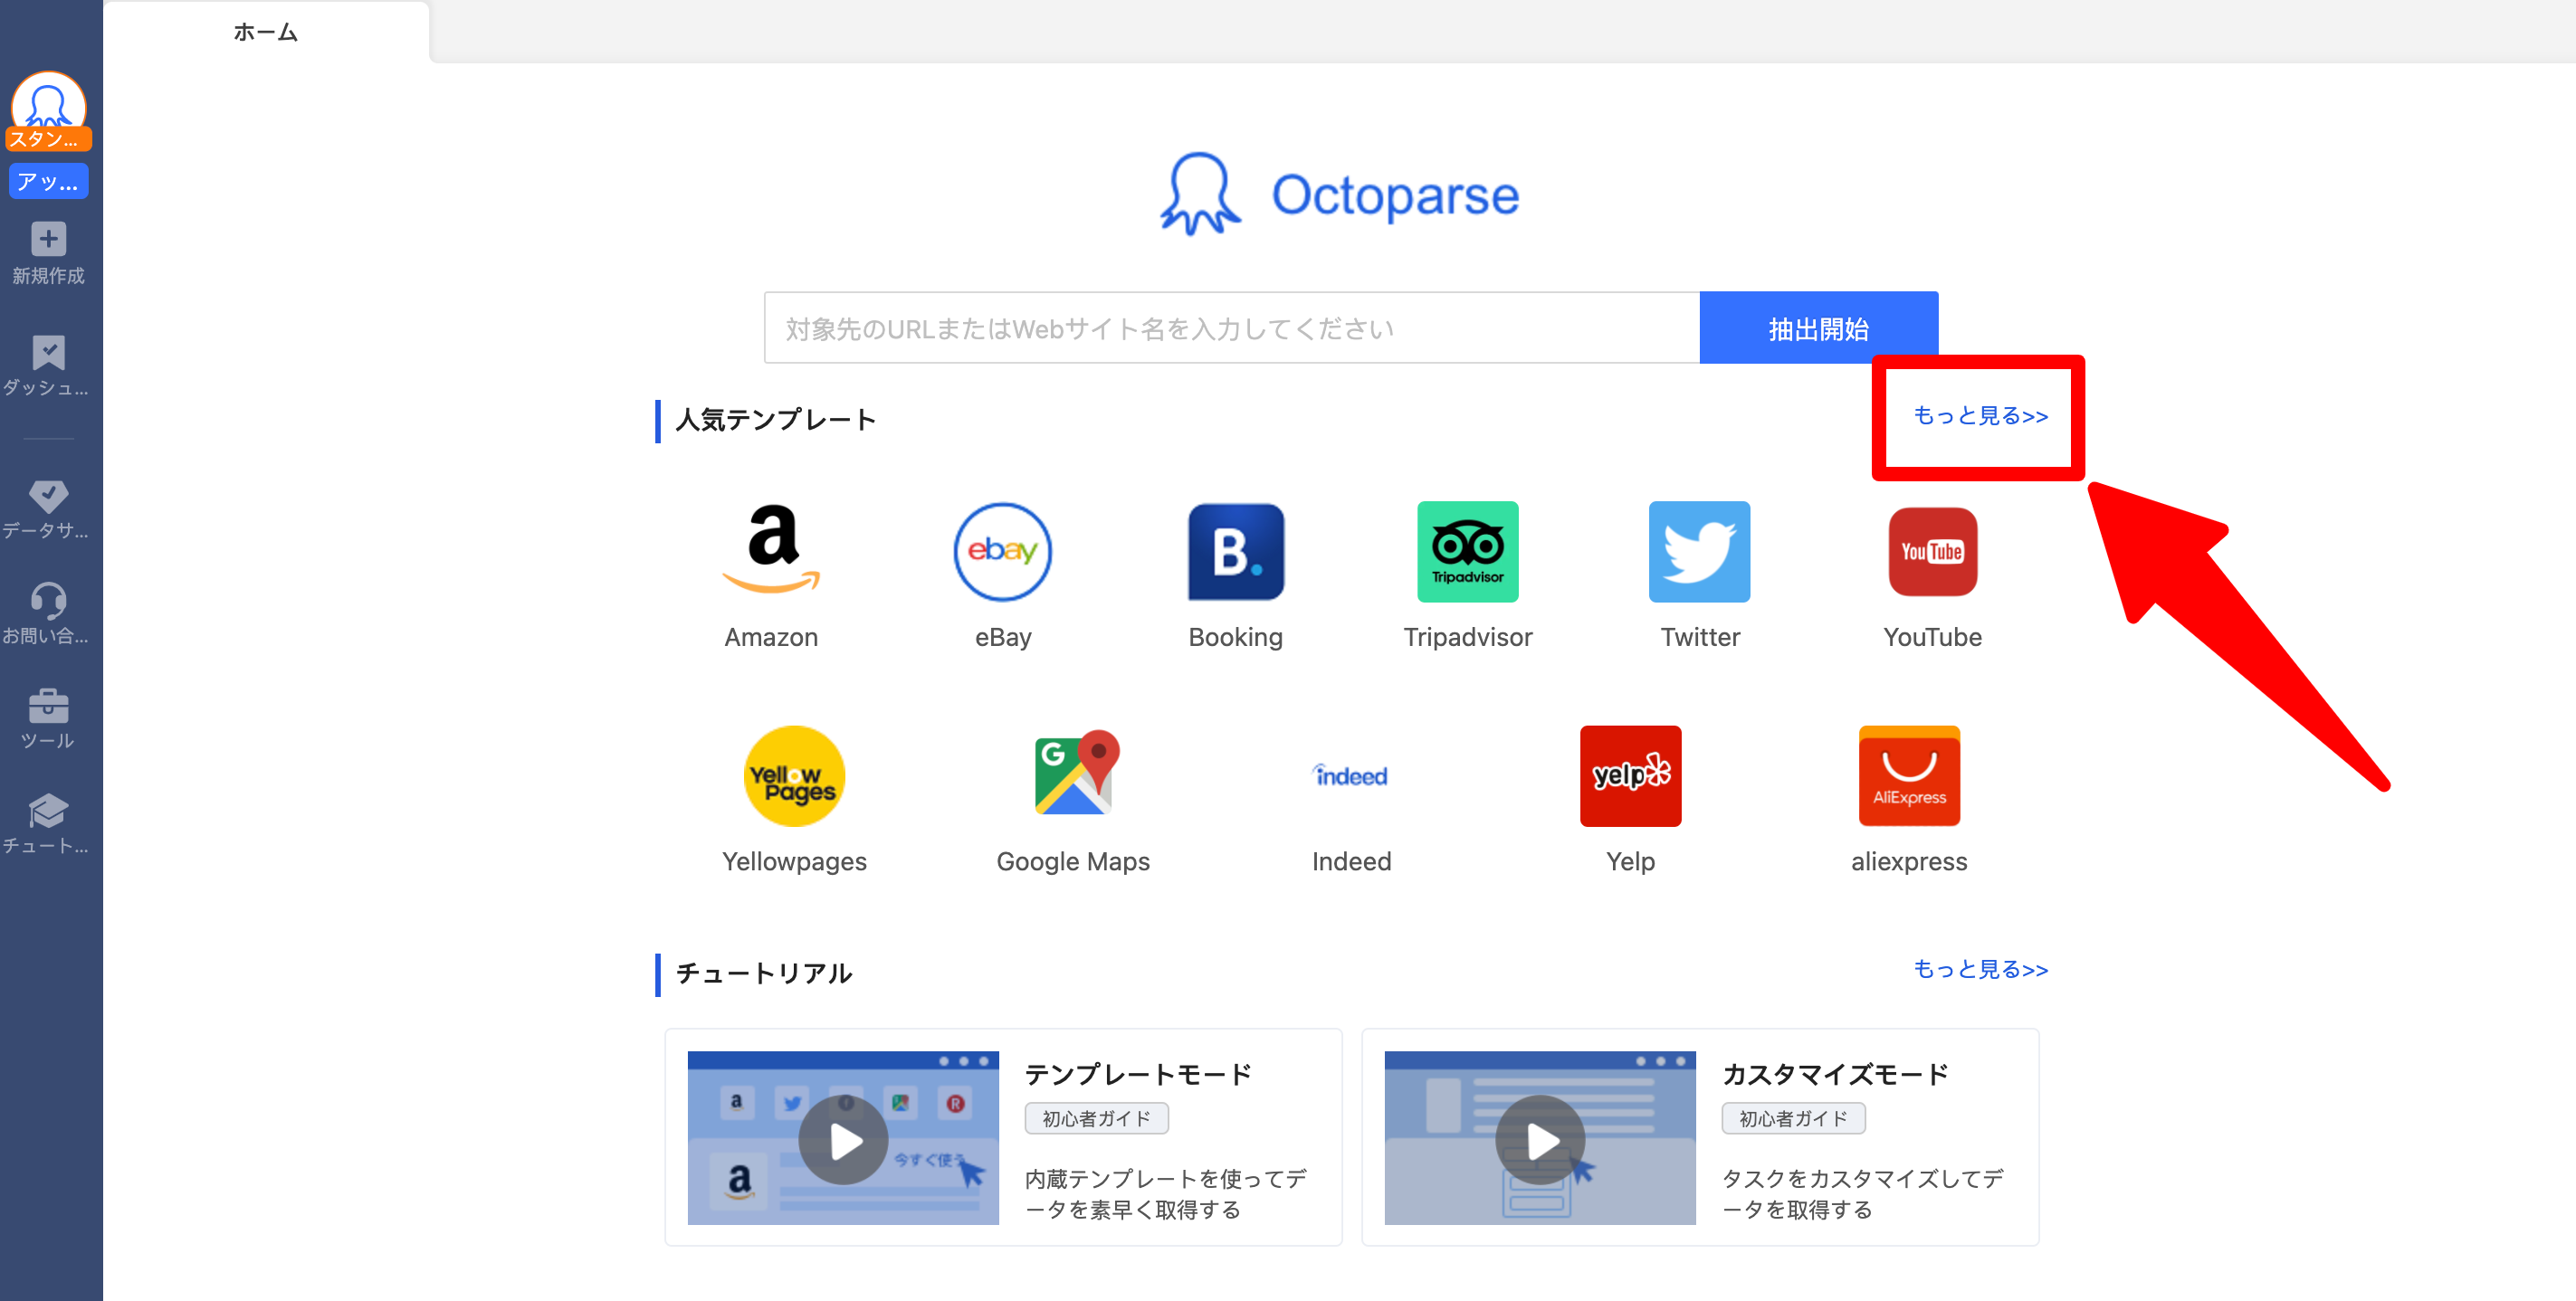
Task: Play the テンプレートモード tutorial video
Action: pyautogui.click(x=843, y=1138)
